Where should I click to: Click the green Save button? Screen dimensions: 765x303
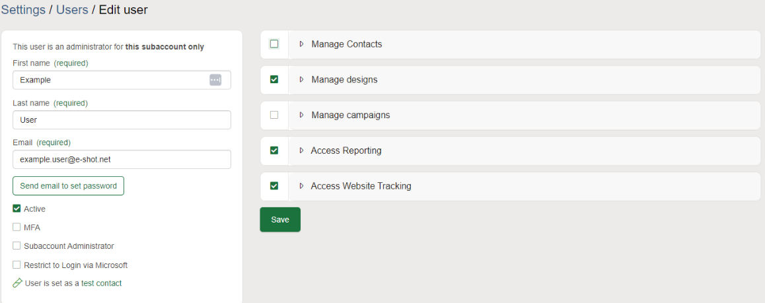[x=280, y=220]
